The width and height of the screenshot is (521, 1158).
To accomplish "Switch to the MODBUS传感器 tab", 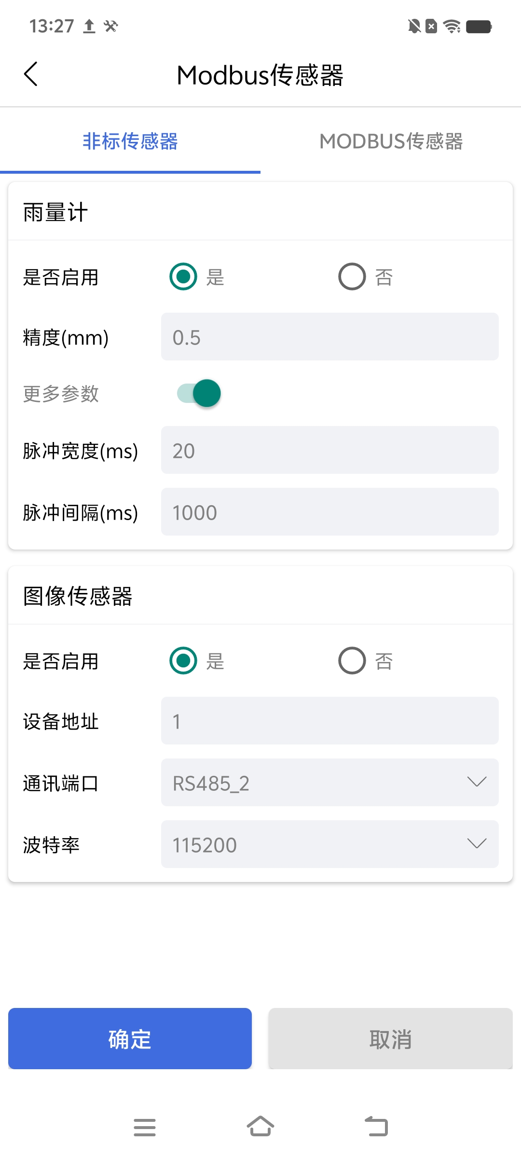I will coord(391,141).
